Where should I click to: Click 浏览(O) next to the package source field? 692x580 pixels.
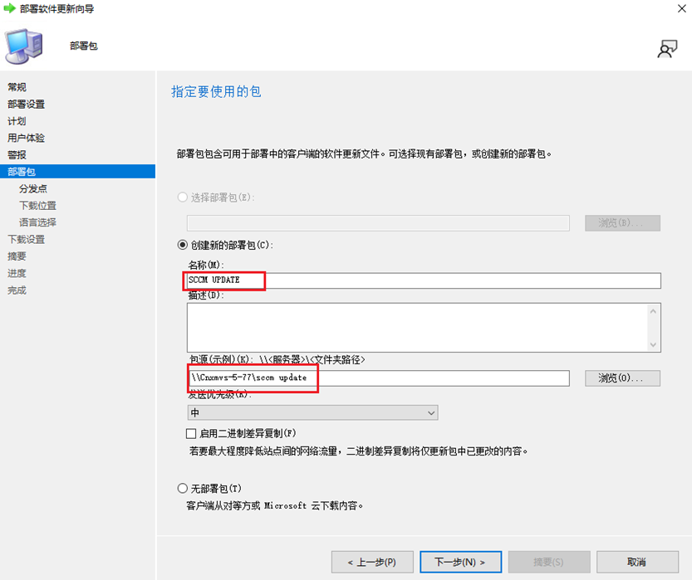tap(621, 378)
